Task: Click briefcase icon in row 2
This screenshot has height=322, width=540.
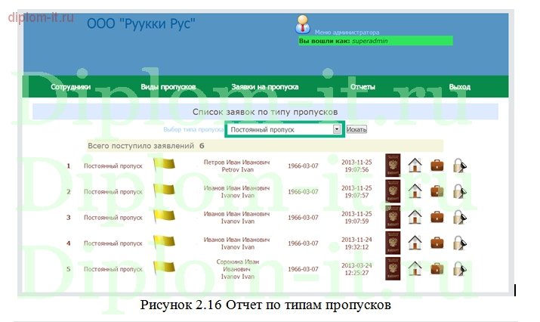Action: coord(437,191)
